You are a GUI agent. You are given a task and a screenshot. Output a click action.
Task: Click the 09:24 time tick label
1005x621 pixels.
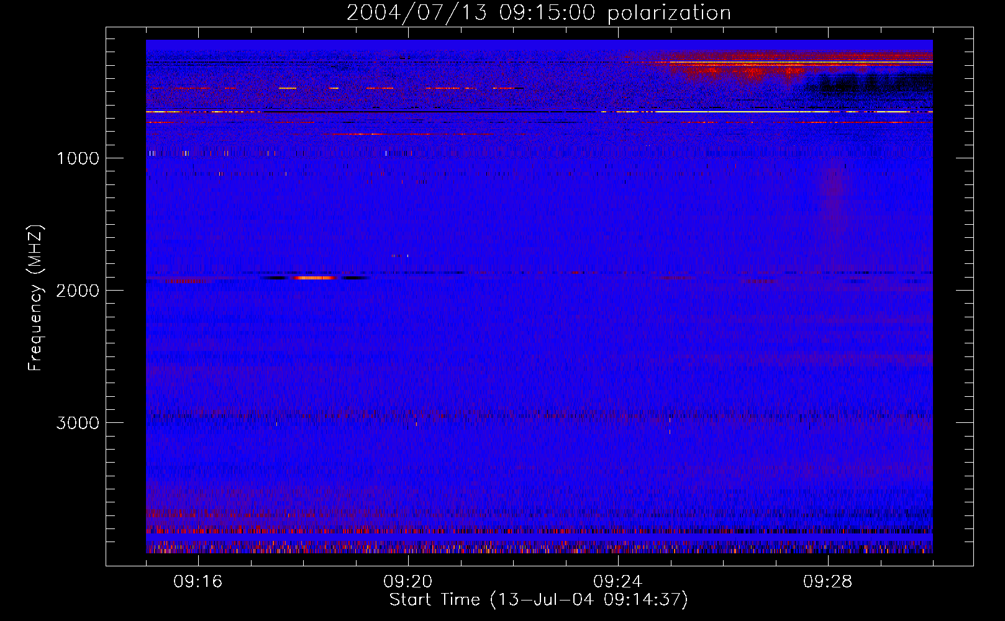(618, 582)
